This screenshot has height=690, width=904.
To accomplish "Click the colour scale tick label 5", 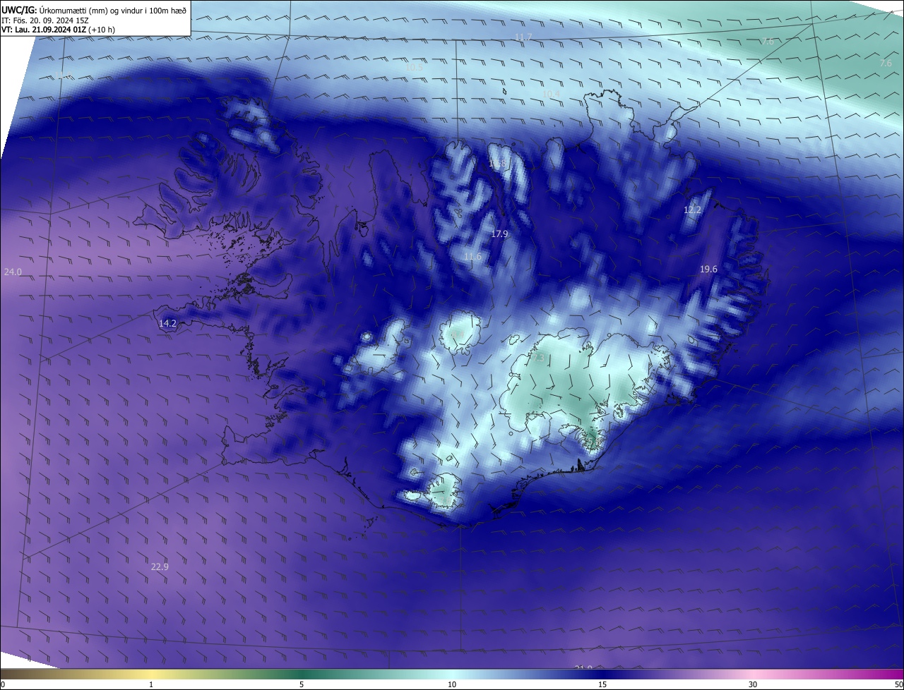I will coord(302,684).
